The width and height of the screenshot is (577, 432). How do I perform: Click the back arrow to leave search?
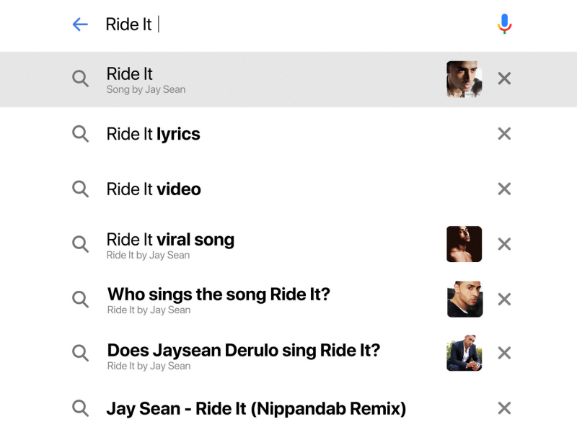click(81, 24)
